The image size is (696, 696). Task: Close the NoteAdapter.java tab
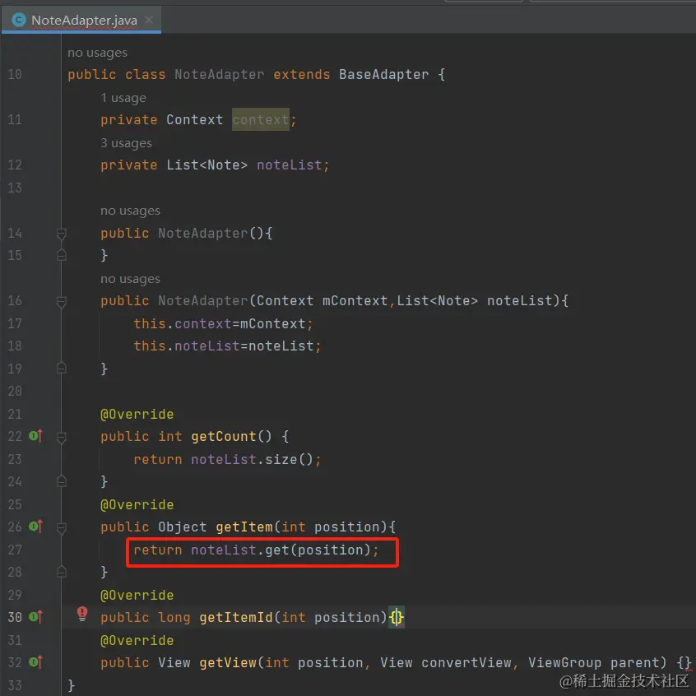[x=149, y=20]
